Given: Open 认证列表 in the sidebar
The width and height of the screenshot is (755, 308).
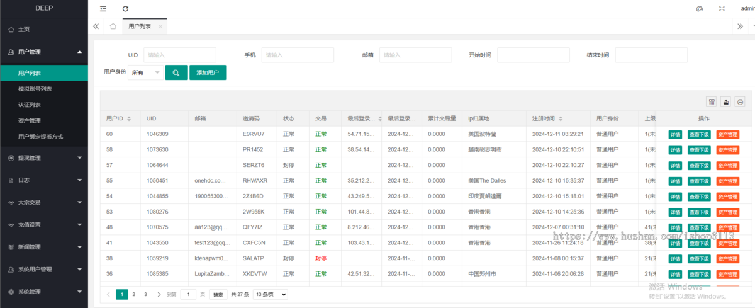Looking at the screenshot, I should click(44, 105).
